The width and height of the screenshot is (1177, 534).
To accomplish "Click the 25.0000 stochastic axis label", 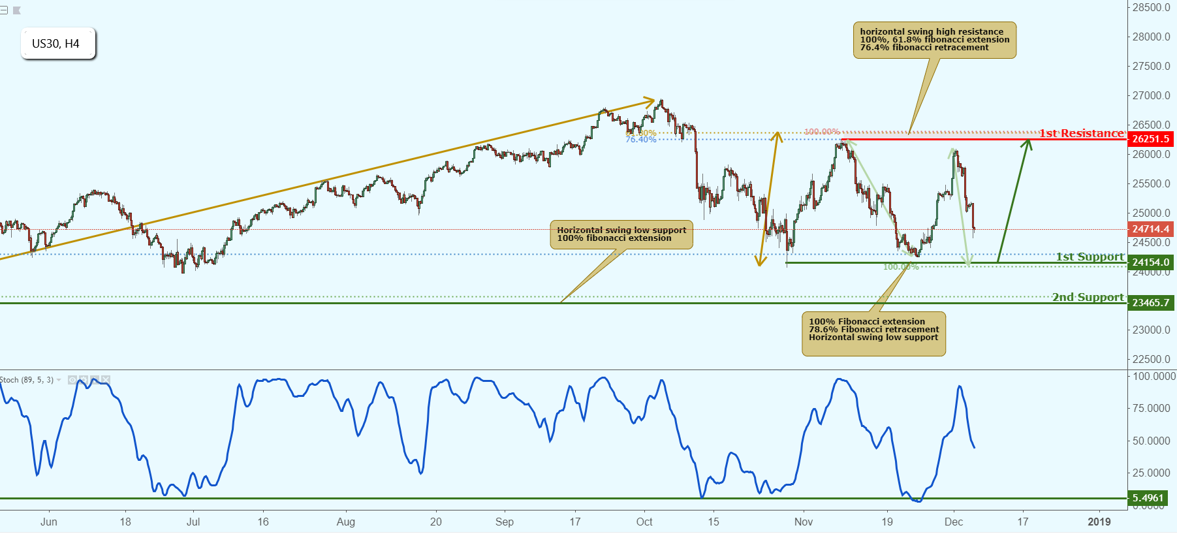I will coord(1152,473).
